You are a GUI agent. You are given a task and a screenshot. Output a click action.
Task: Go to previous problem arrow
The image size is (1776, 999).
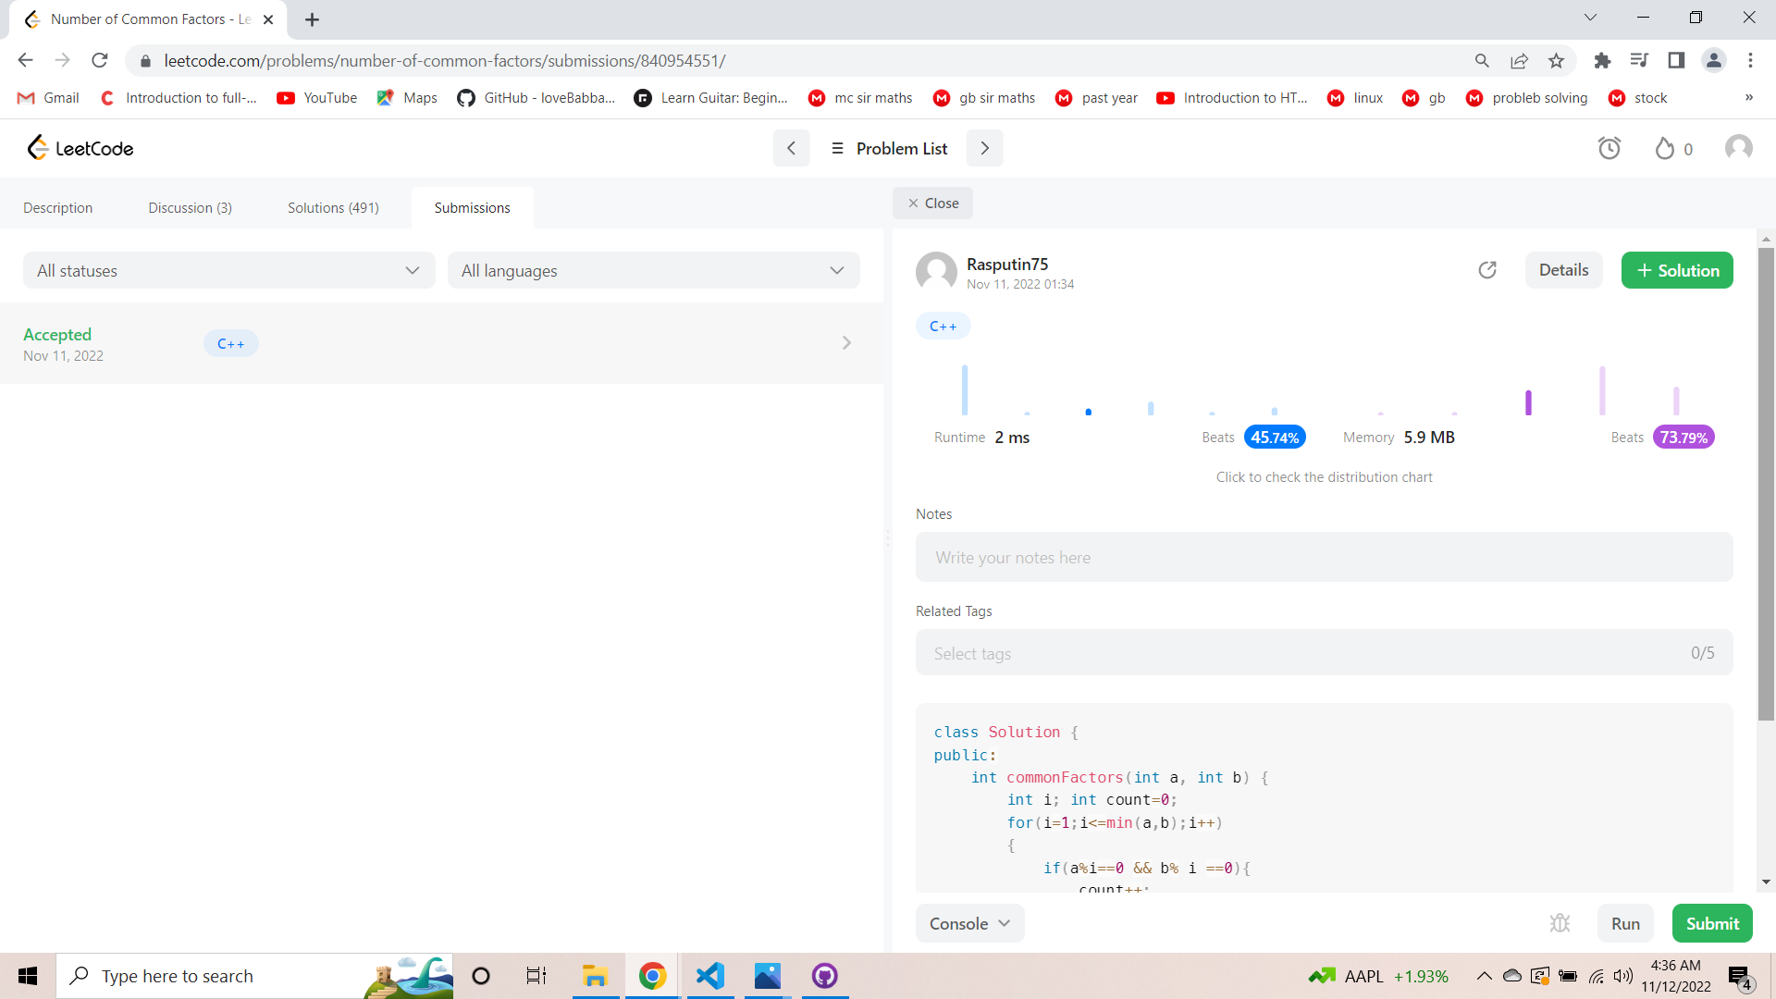[x=791, y=148]
